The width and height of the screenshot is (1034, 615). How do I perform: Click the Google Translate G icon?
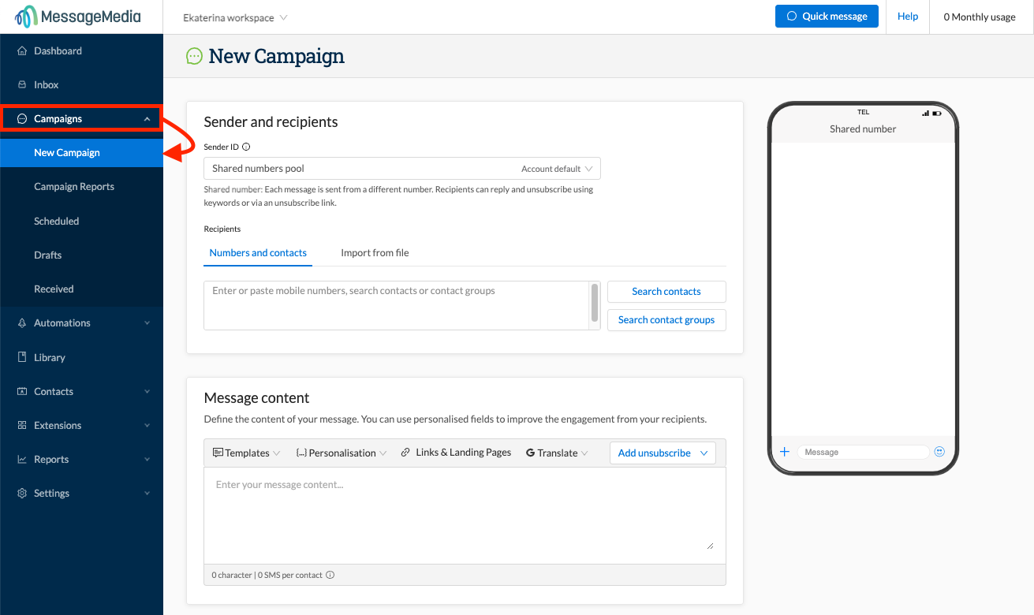point(530,453)
